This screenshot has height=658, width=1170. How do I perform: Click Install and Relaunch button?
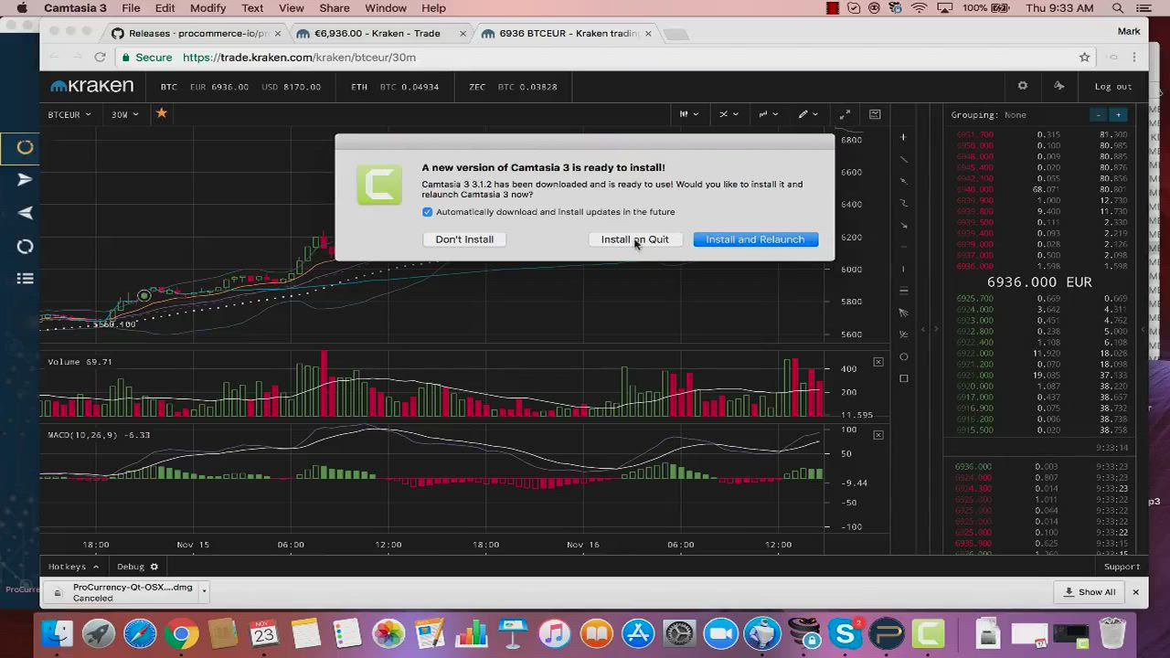pyautogui.click(x=755, y=239)
